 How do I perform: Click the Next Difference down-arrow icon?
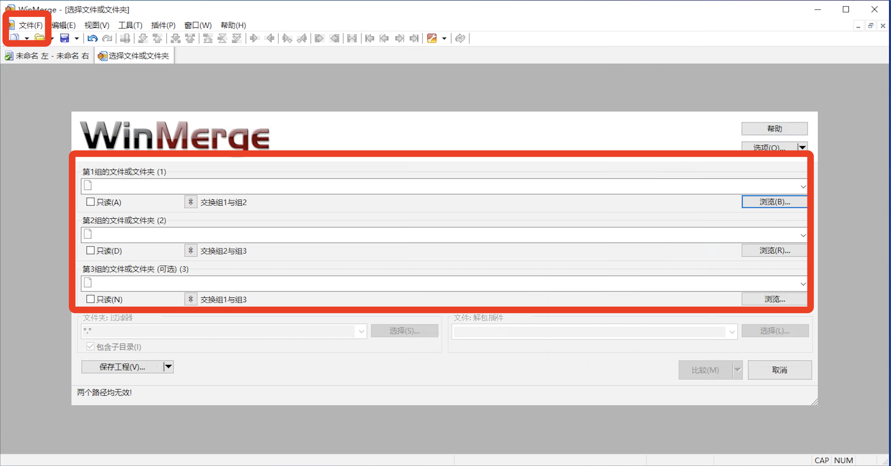[x=143, y=38]
